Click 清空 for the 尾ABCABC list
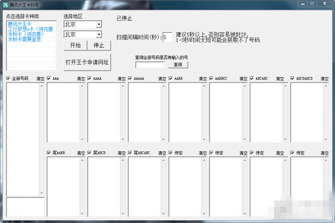Viewport: 335px width, 223px height. click(x=162, y=153)
